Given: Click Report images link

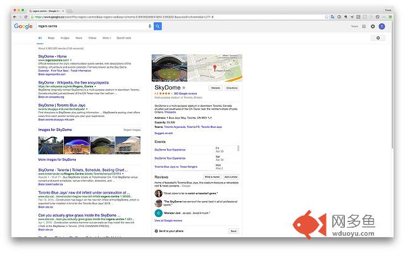Looking at the screenshot, I should (x=132, y=130).
